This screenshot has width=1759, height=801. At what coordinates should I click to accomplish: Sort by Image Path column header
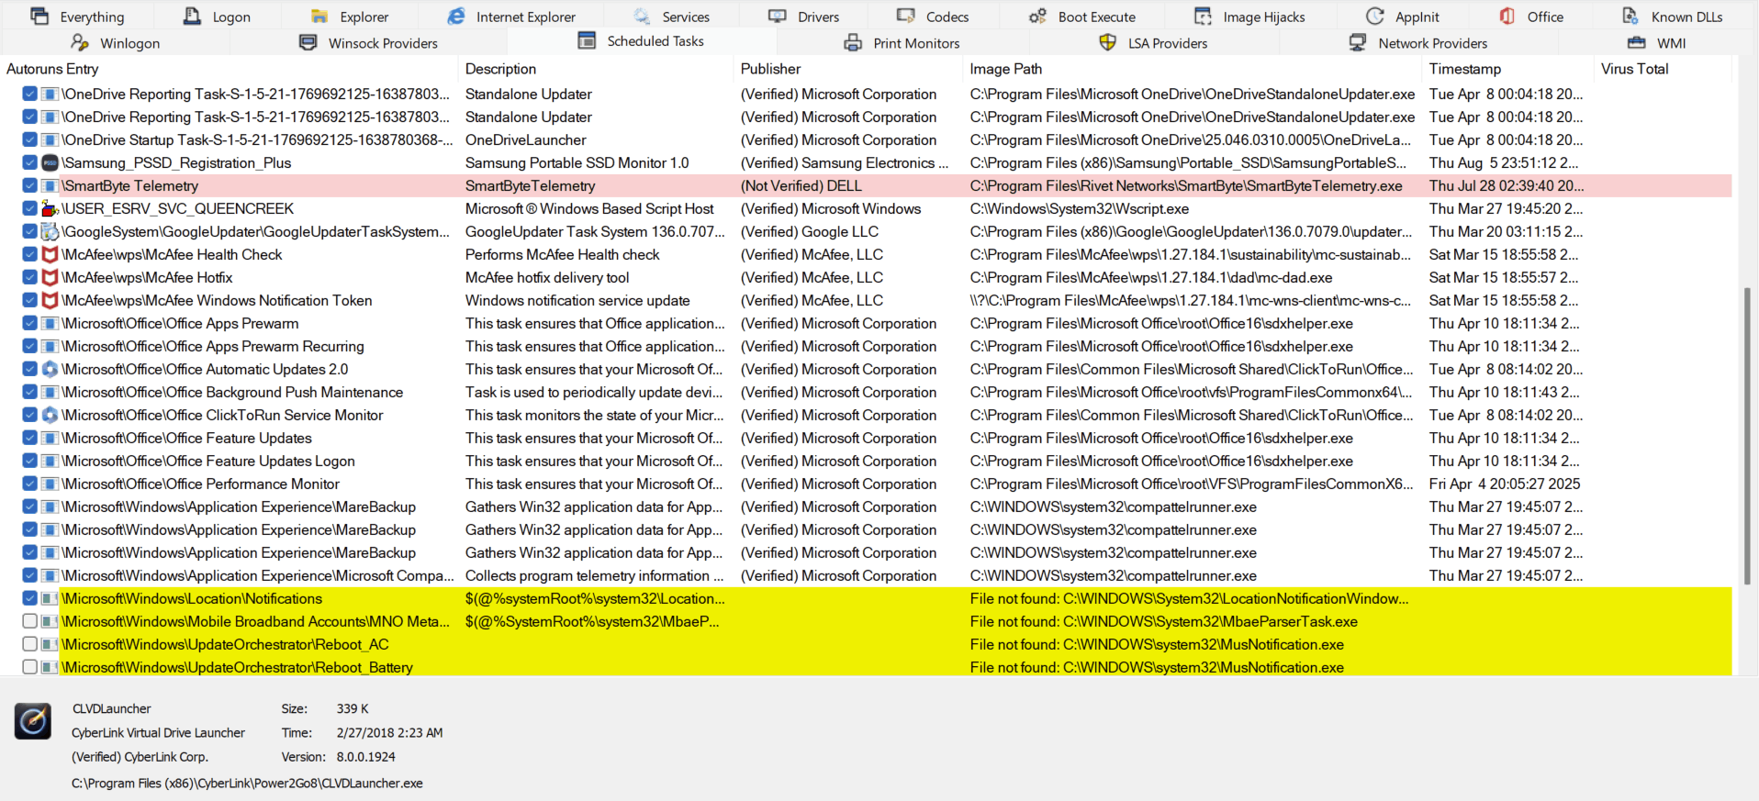click(1193, 69)
